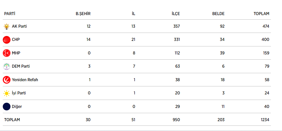Click AK Parti total value 474

point(266,26)
